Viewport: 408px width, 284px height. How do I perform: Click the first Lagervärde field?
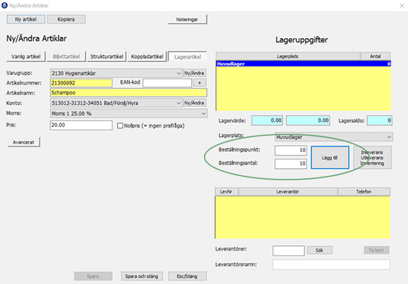point(267,120)
